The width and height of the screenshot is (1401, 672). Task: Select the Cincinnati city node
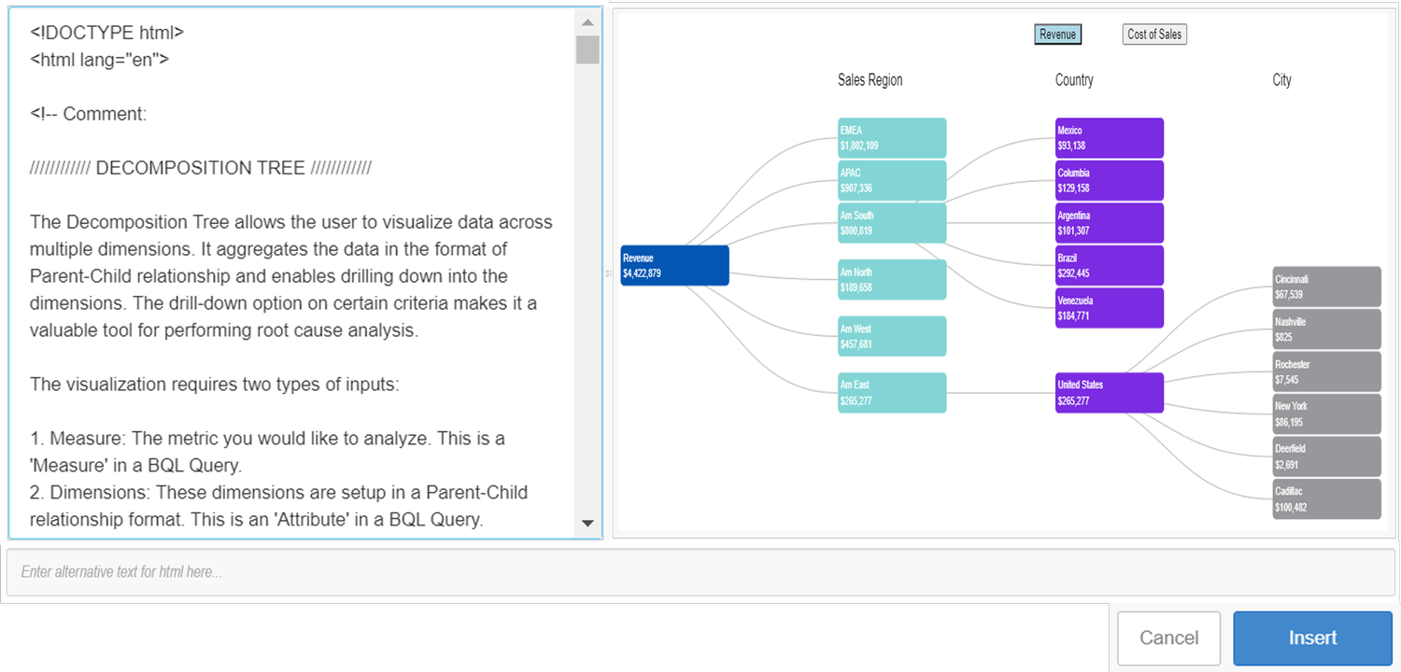tap(1326, 286)
